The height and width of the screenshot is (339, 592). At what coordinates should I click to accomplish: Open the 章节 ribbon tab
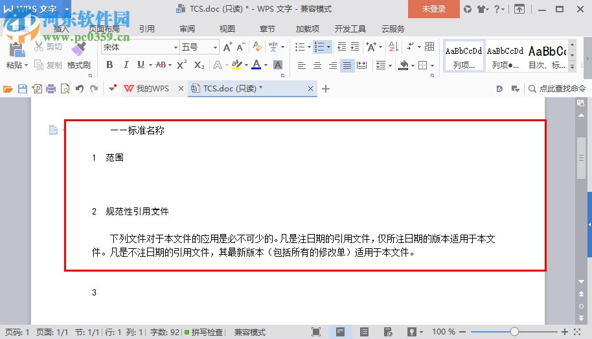click(x=268, y=29)
